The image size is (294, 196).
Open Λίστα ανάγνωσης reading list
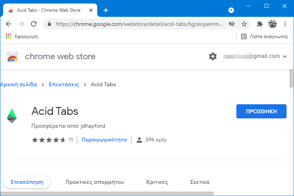[x=265, y=36]
